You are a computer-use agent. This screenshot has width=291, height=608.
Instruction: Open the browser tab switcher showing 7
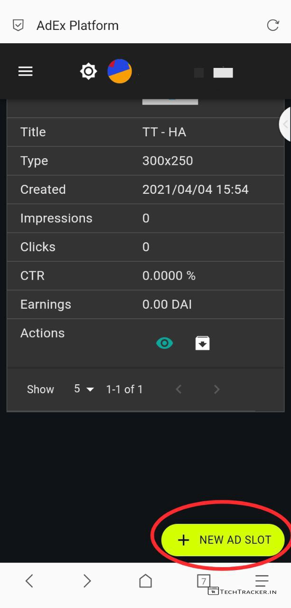(203, 580)
